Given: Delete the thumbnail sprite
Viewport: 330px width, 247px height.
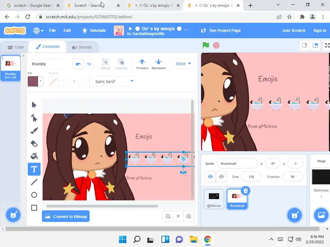Looking at the screenshot, I should tap(245, 191).
